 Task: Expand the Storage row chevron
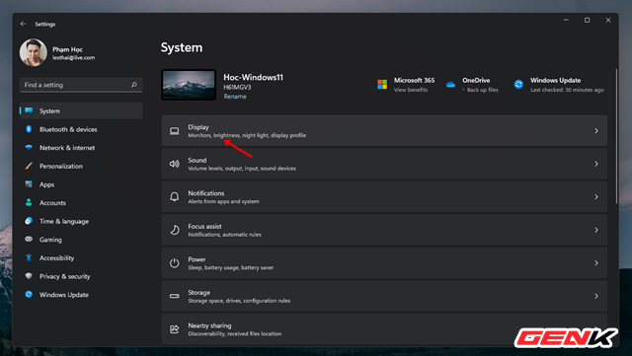(x=596, y=296)
